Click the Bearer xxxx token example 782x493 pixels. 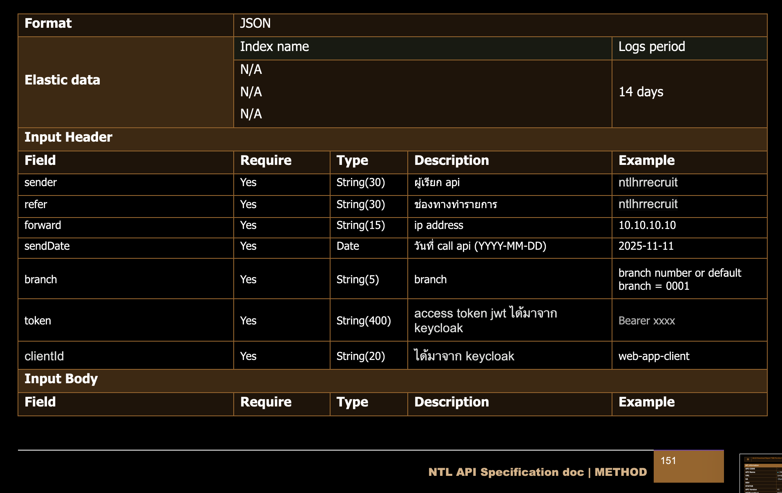(x=647, y=321)
